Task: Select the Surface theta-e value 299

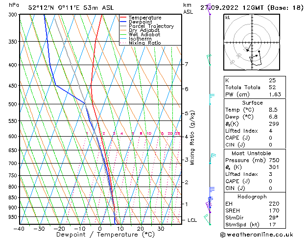Action: point(274,124)
